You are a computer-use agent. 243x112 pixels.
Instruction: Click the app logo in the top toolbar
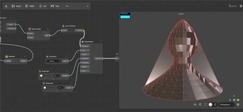(x=6, y=6)
